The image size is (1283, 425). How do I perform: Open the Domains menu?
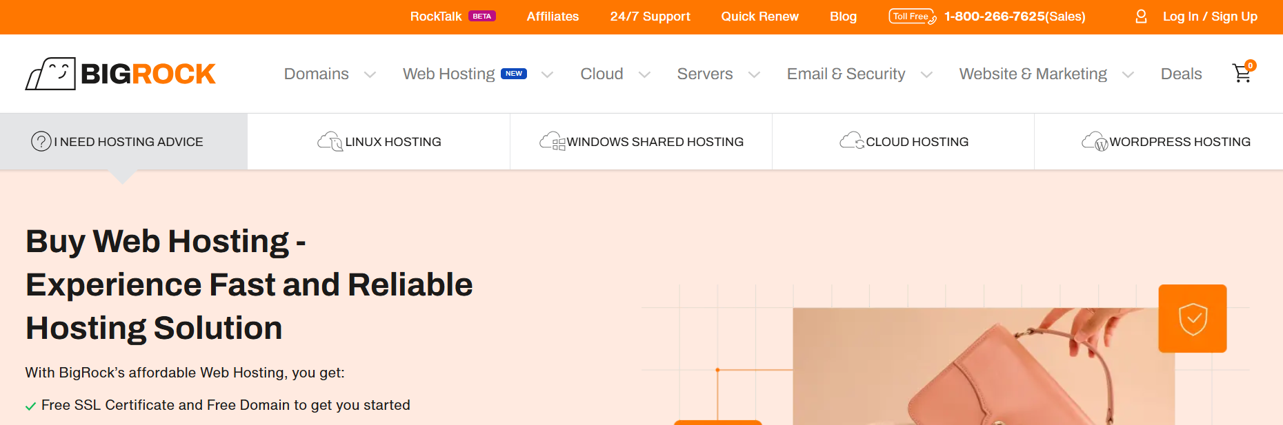tap(317, 74)
